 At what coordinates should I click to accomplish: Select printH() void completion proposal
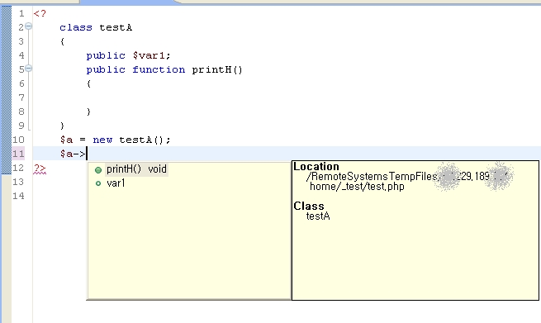[136, 169]
